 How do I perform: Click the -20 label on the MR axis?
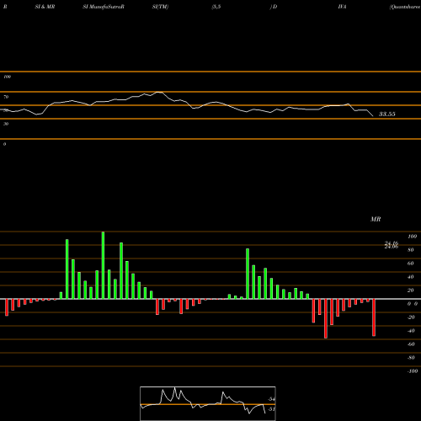tap(411, 317)
